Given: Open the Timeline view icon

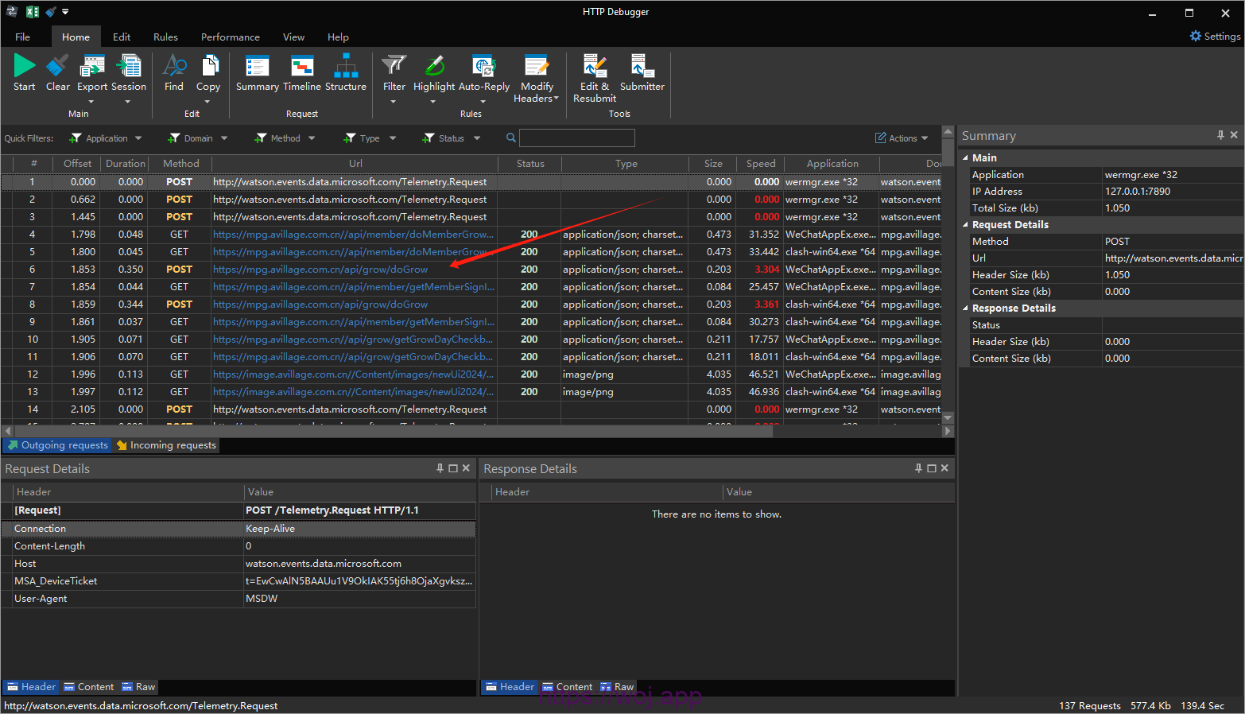Looking at the screenshot, I should [301, 67].
